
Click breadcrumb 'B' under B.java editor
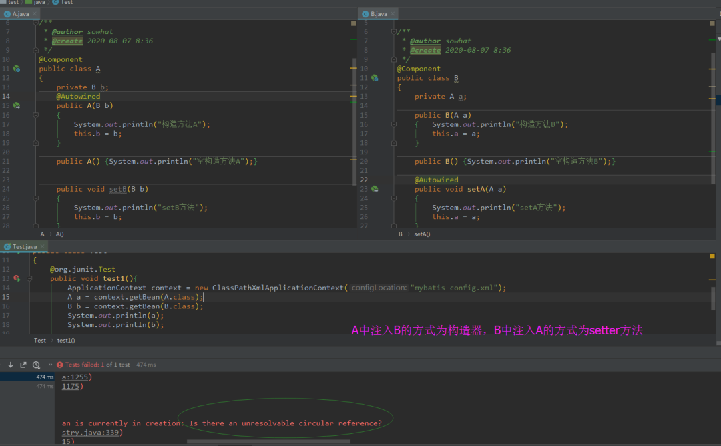[401, 234]
